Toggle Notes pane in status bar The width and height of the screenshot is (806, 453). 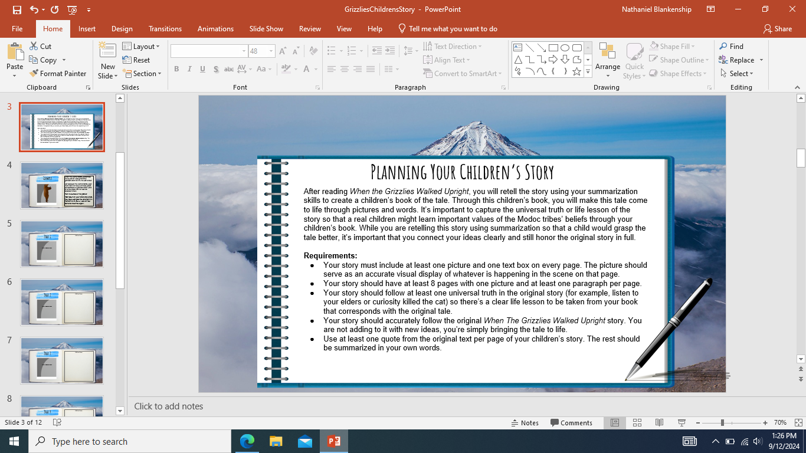tap(525, 422)
